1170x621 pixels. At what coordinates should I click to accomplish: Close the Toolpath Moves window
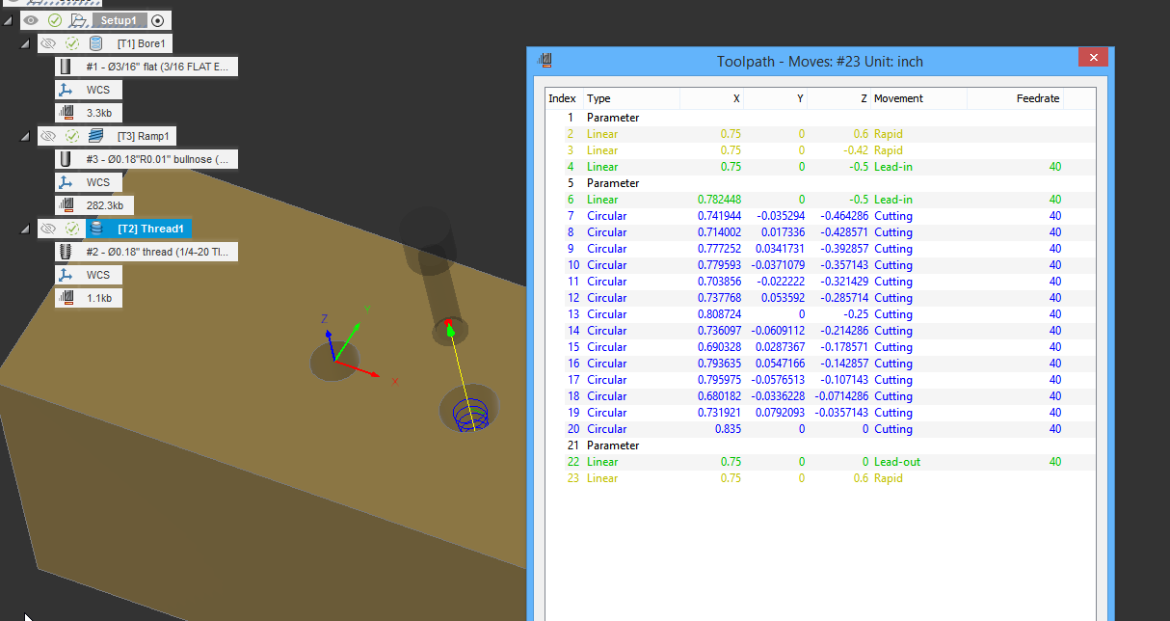tap(1093, 57)
